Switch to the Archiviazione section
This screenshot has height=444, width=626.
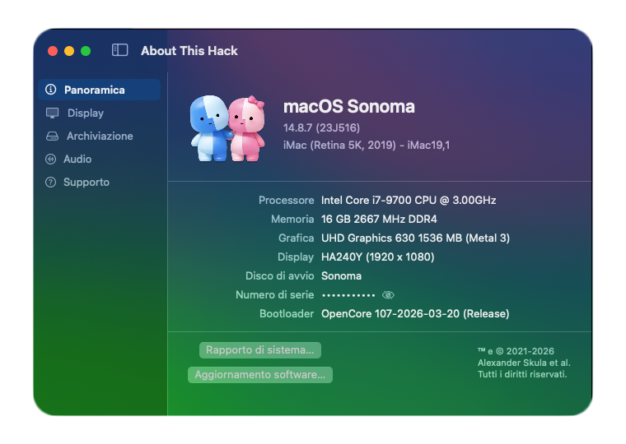[x=100, y=136]
